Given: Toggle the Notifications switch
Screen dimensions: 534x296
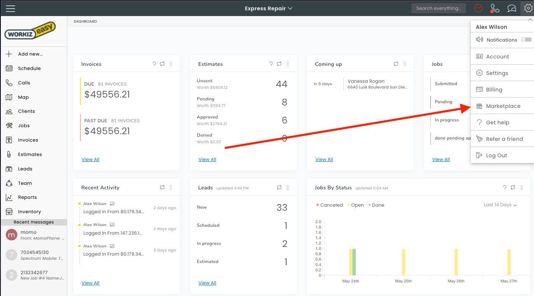Looking at the screenshot, I should pyautogui.click(x=526, y=40).
